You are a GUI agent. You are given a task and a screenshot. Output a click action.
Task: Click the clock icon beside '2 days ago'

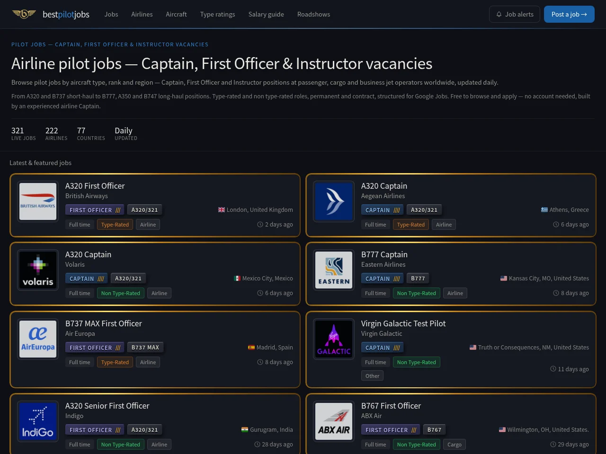tap(260, 225)
